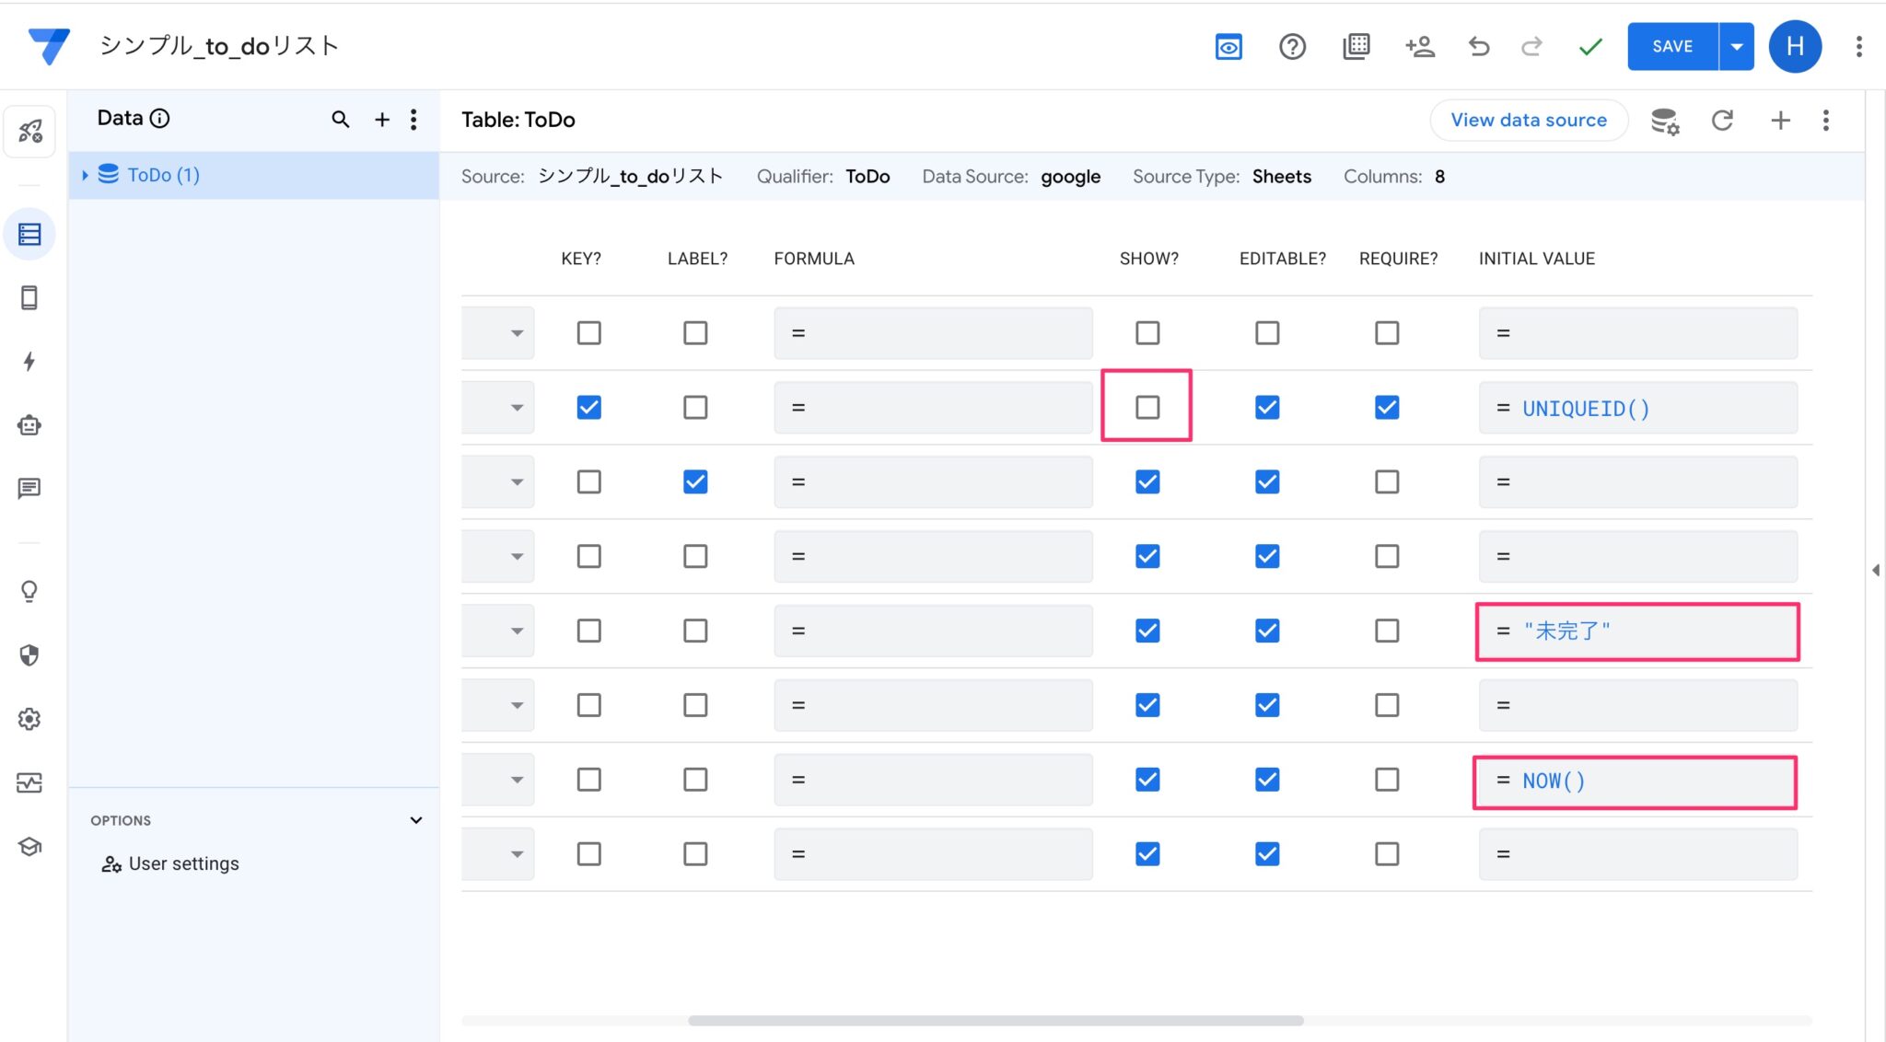Open User settings under OPTIONS

click(183, 863)
